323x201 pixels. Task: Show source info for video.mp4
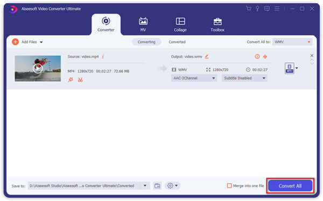[103, 56]
